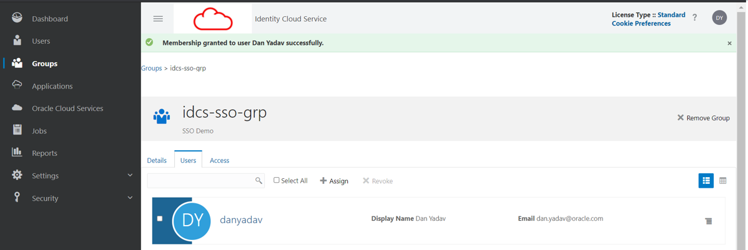The height and width of the screenshot is (250, 748).
Task: Click the Display Name Dan Yadav text
Action: click(x=408, y=219)
